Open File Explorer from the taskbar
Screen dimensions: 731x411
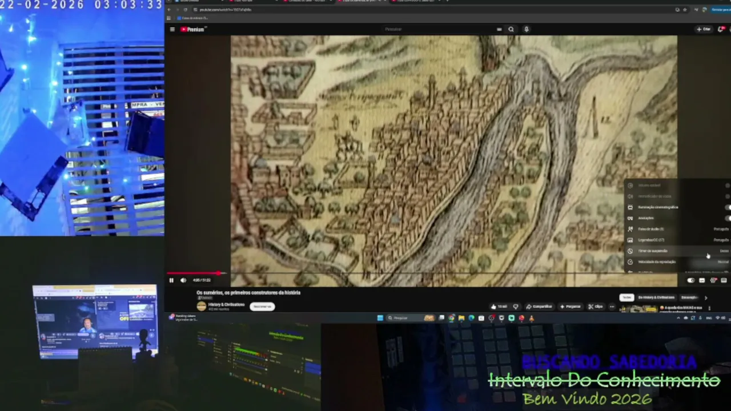coord(461,318)
